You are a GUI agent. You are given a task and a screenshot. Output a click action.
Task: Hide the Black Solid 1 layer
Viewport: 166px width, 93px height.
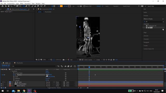[1, 86]
